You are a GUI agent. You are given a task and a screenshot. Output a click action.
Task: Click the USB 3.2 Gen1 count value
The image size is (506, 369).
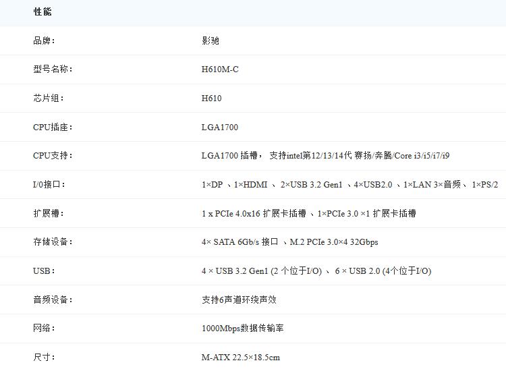(x=316, y=271)
